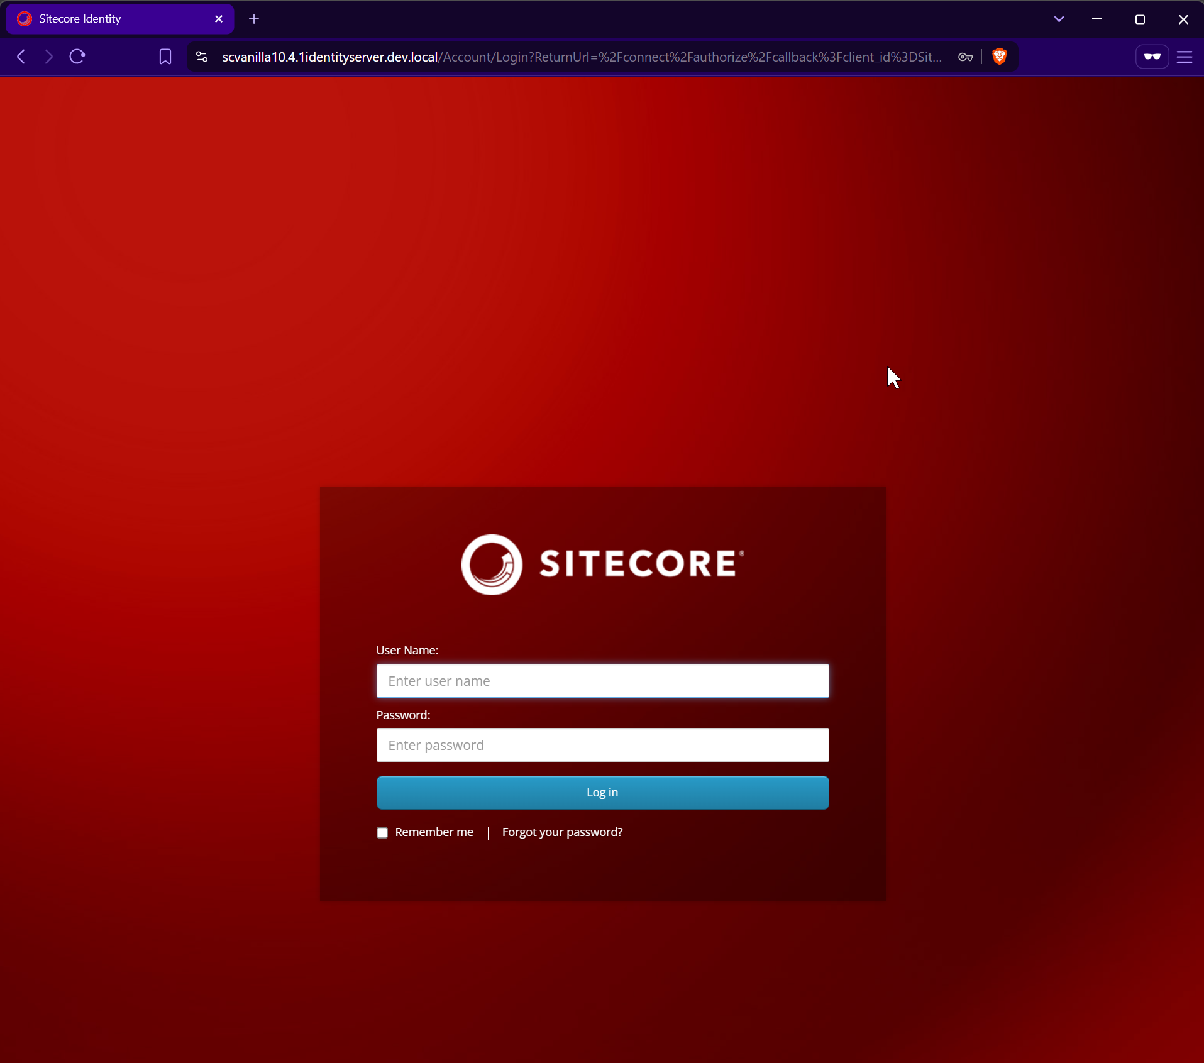1204x1063 pixels.
Task: Open the Brave Rewards icon
Action: (1152, 57)
